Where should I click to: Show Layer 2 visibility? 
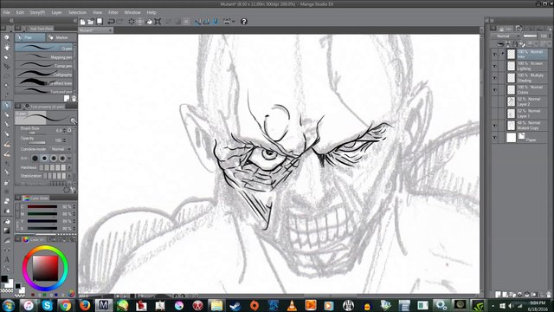(494, 102)
